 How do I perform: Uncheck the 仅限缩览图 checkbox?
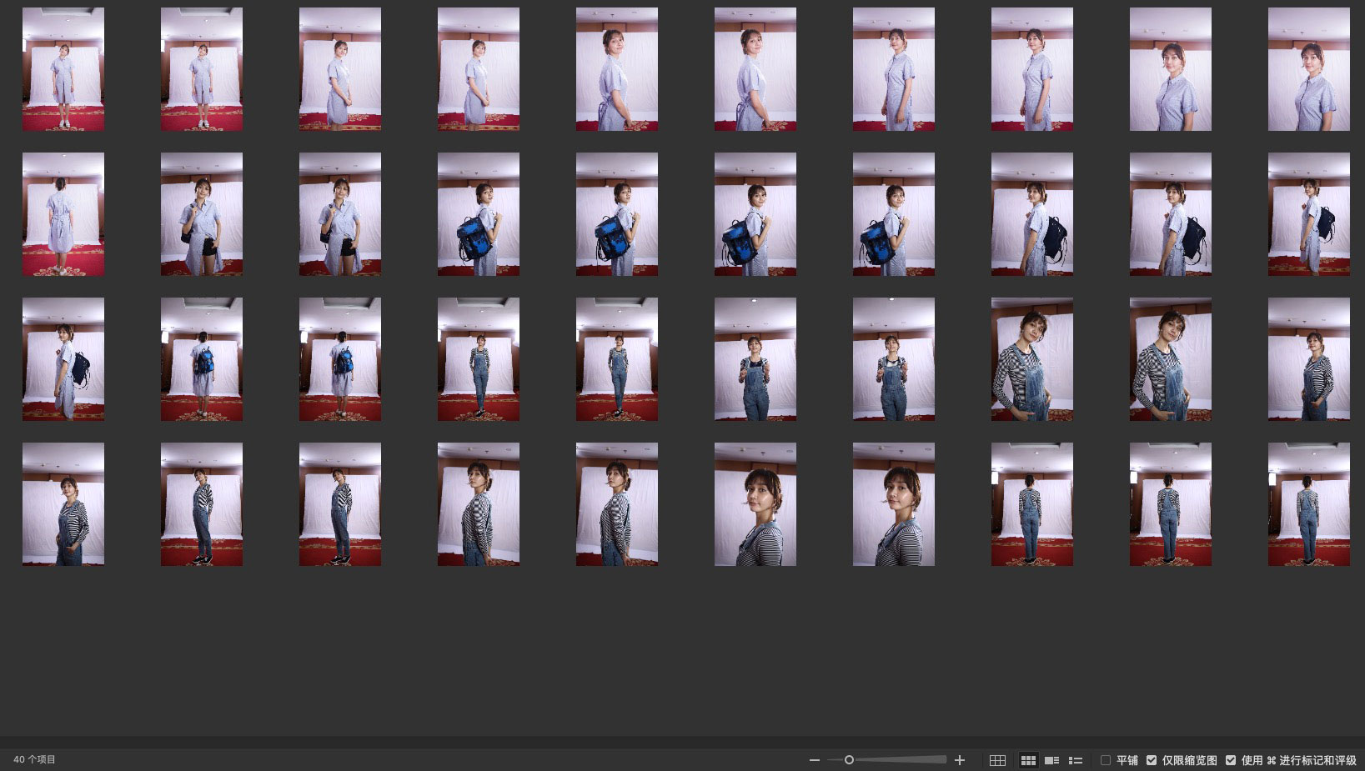click(1152, 760)
